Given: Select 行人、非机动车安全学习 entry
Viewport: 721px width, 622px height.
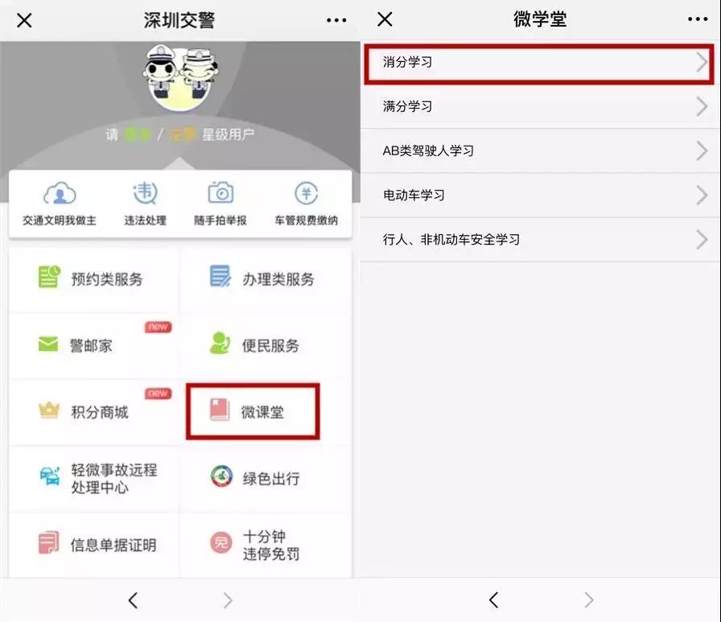Looking at the screenshot, I should [x=540, y=240].
